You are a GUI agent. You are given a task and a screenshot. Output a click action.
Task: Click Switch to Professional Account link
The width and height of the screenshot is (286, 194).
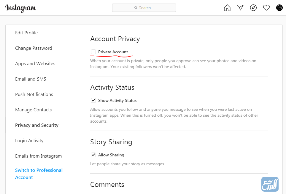point(39,174)
